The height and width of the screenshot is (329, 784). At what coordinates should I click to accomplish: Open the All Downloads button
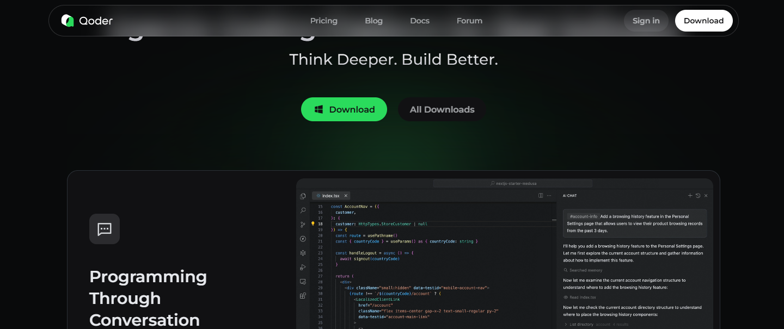(442, 109)
